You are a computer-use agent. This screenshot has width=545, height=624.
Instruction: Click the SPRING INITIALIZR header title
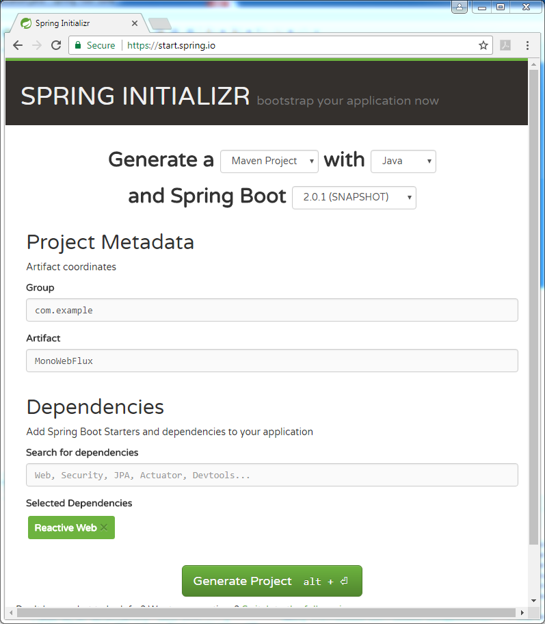tap(135, 96)
